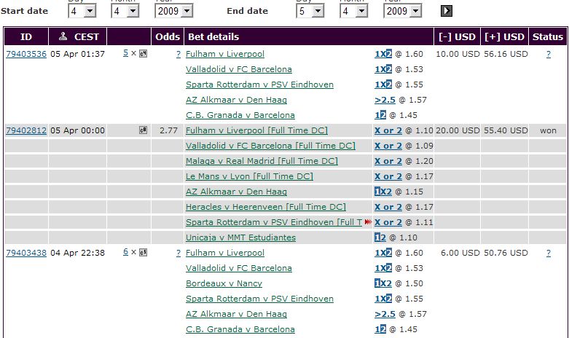Image resolution: width=569 pixels, height=338 pixels.
Task: Click X or 2 selection at 1.11
Action: (388, 222)
